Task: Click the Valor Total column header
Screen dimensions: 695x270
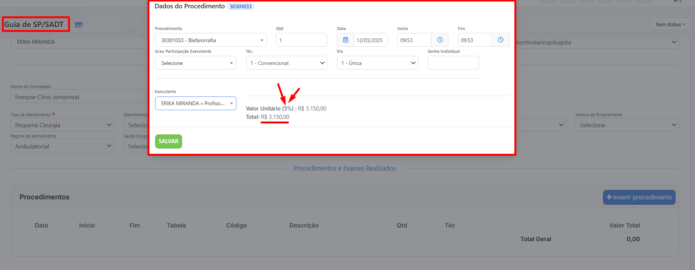Action: pyautogui.click(x=625, y=225)
